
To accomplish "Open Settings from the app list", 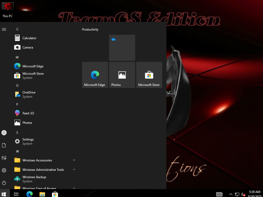I will pos(45,142).
